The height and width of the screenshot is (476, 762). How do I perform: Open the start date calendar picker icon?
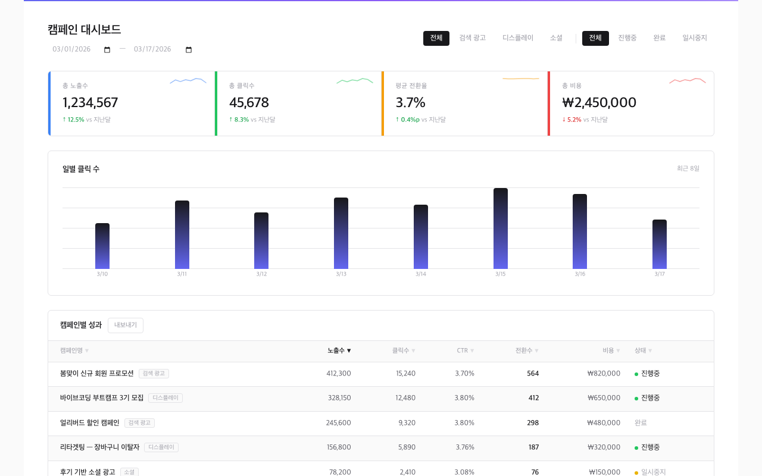click(107, 50)
